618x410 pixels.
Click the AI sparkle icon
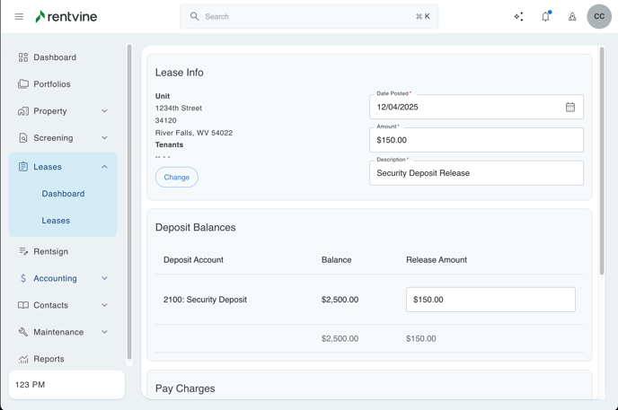(x=518, y=16)
